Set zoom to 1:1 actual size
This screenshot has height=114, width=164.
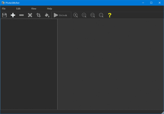click(x=93, y=15)
